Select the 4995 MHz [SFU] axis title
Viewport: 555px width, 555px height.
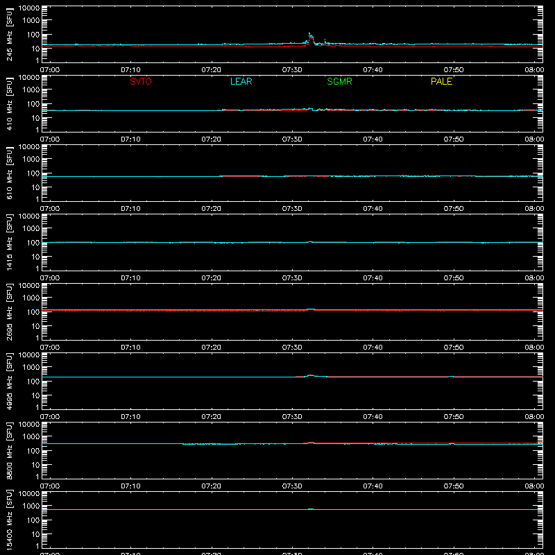tap(9, 381)
